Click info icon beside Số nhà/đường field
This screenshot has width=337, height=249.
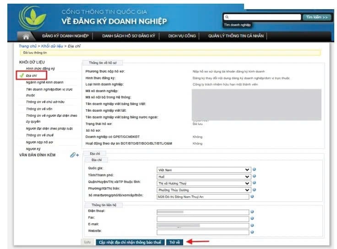(252, 196)
